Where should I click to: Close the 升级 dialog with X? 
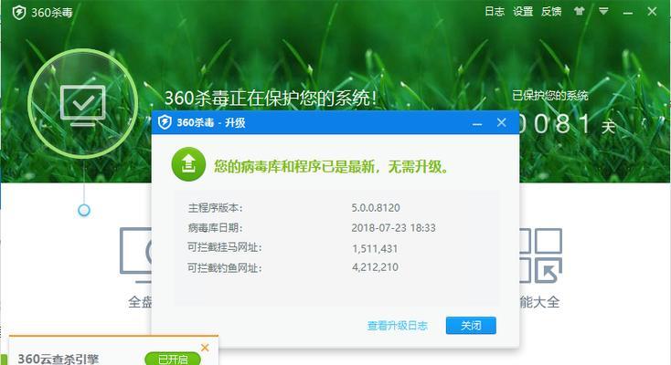(502, 122)
